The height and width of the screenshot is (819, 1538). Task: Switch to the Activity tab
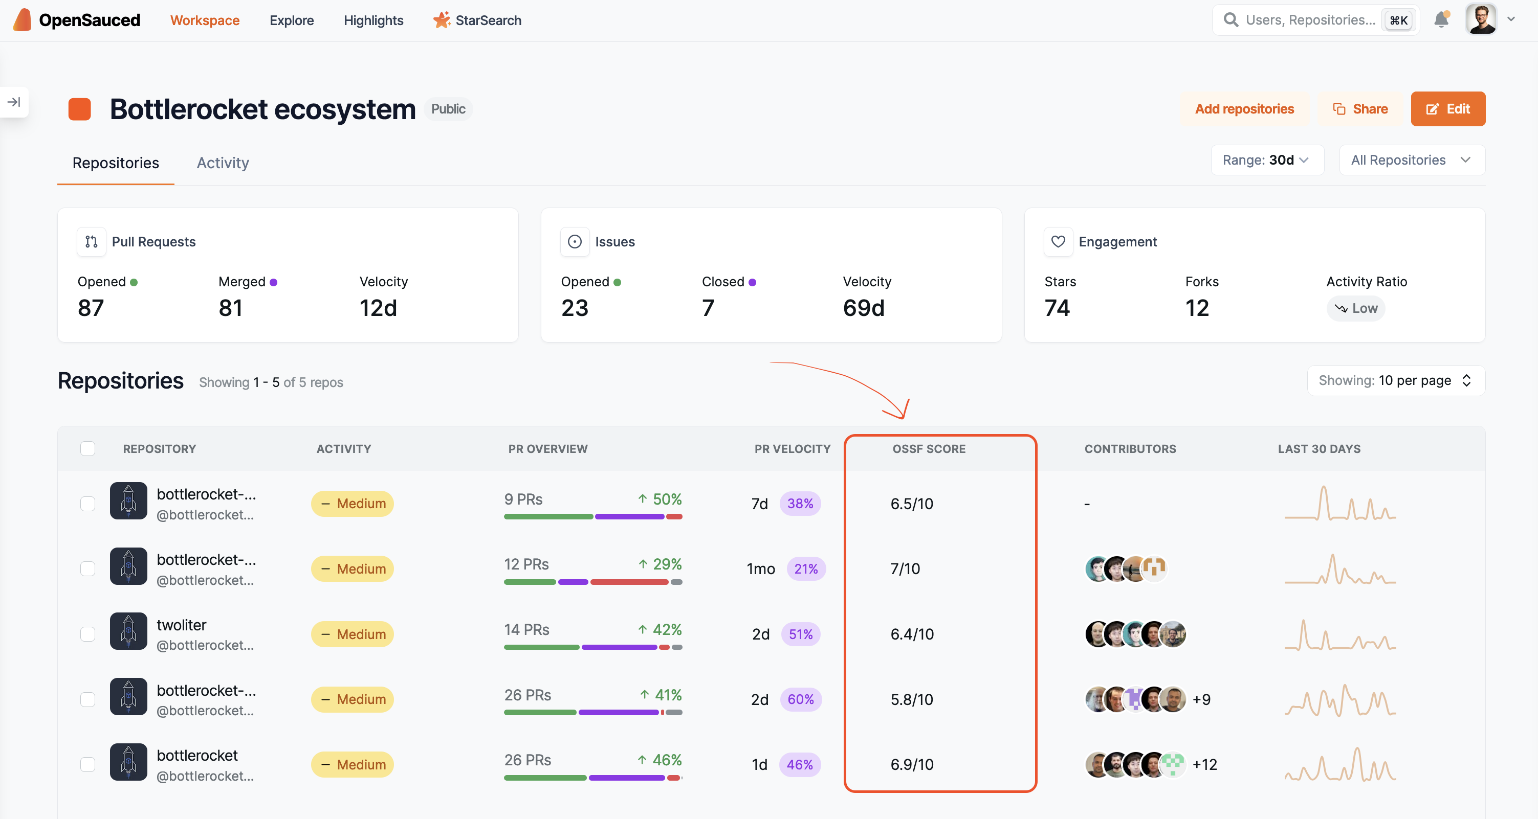point(223,163)
